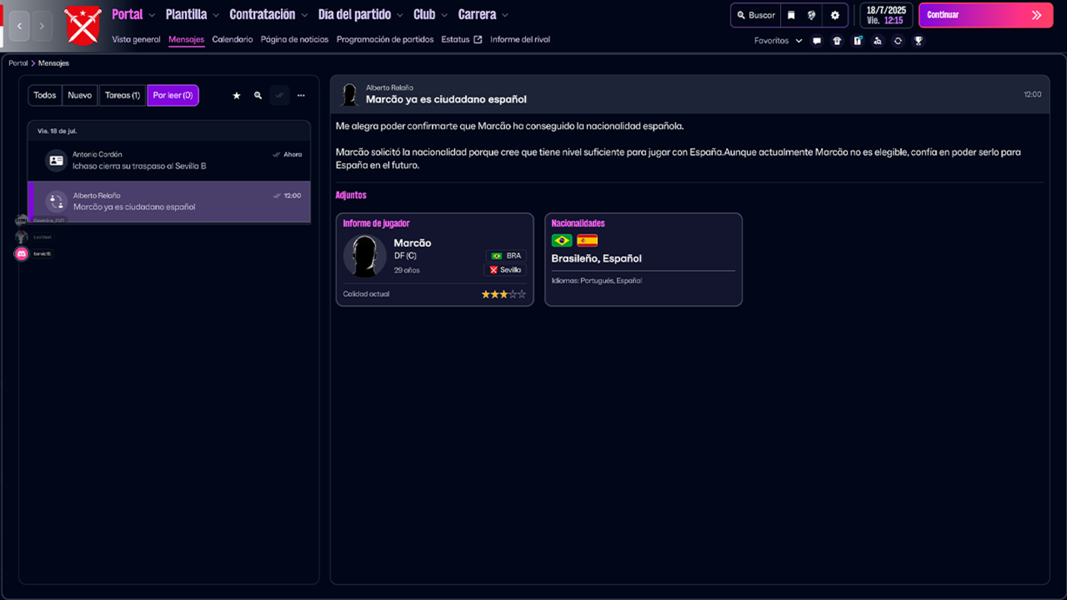
Task: Star the messages with the favorites icon
Action: [x=236, y=96]
